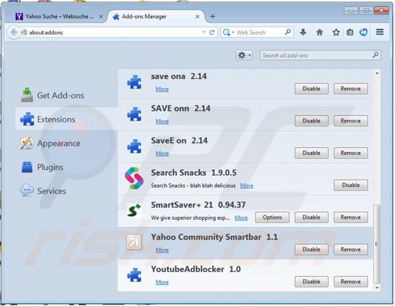
Task: Disable the Search Snacks extension
Action: pos(351,185)
